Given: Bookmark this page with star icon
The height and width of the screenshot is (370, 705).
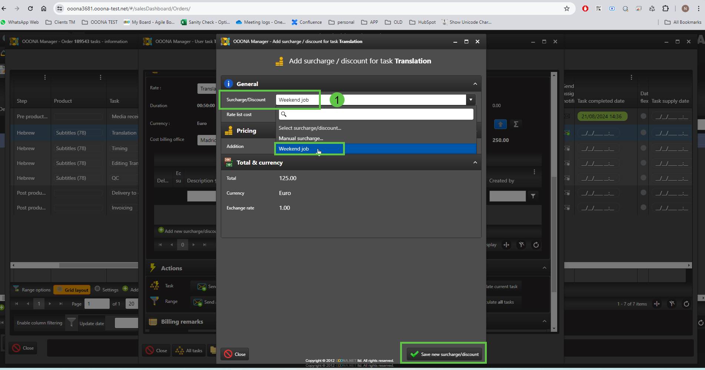Looking at the screenshot, I should 566,9.
